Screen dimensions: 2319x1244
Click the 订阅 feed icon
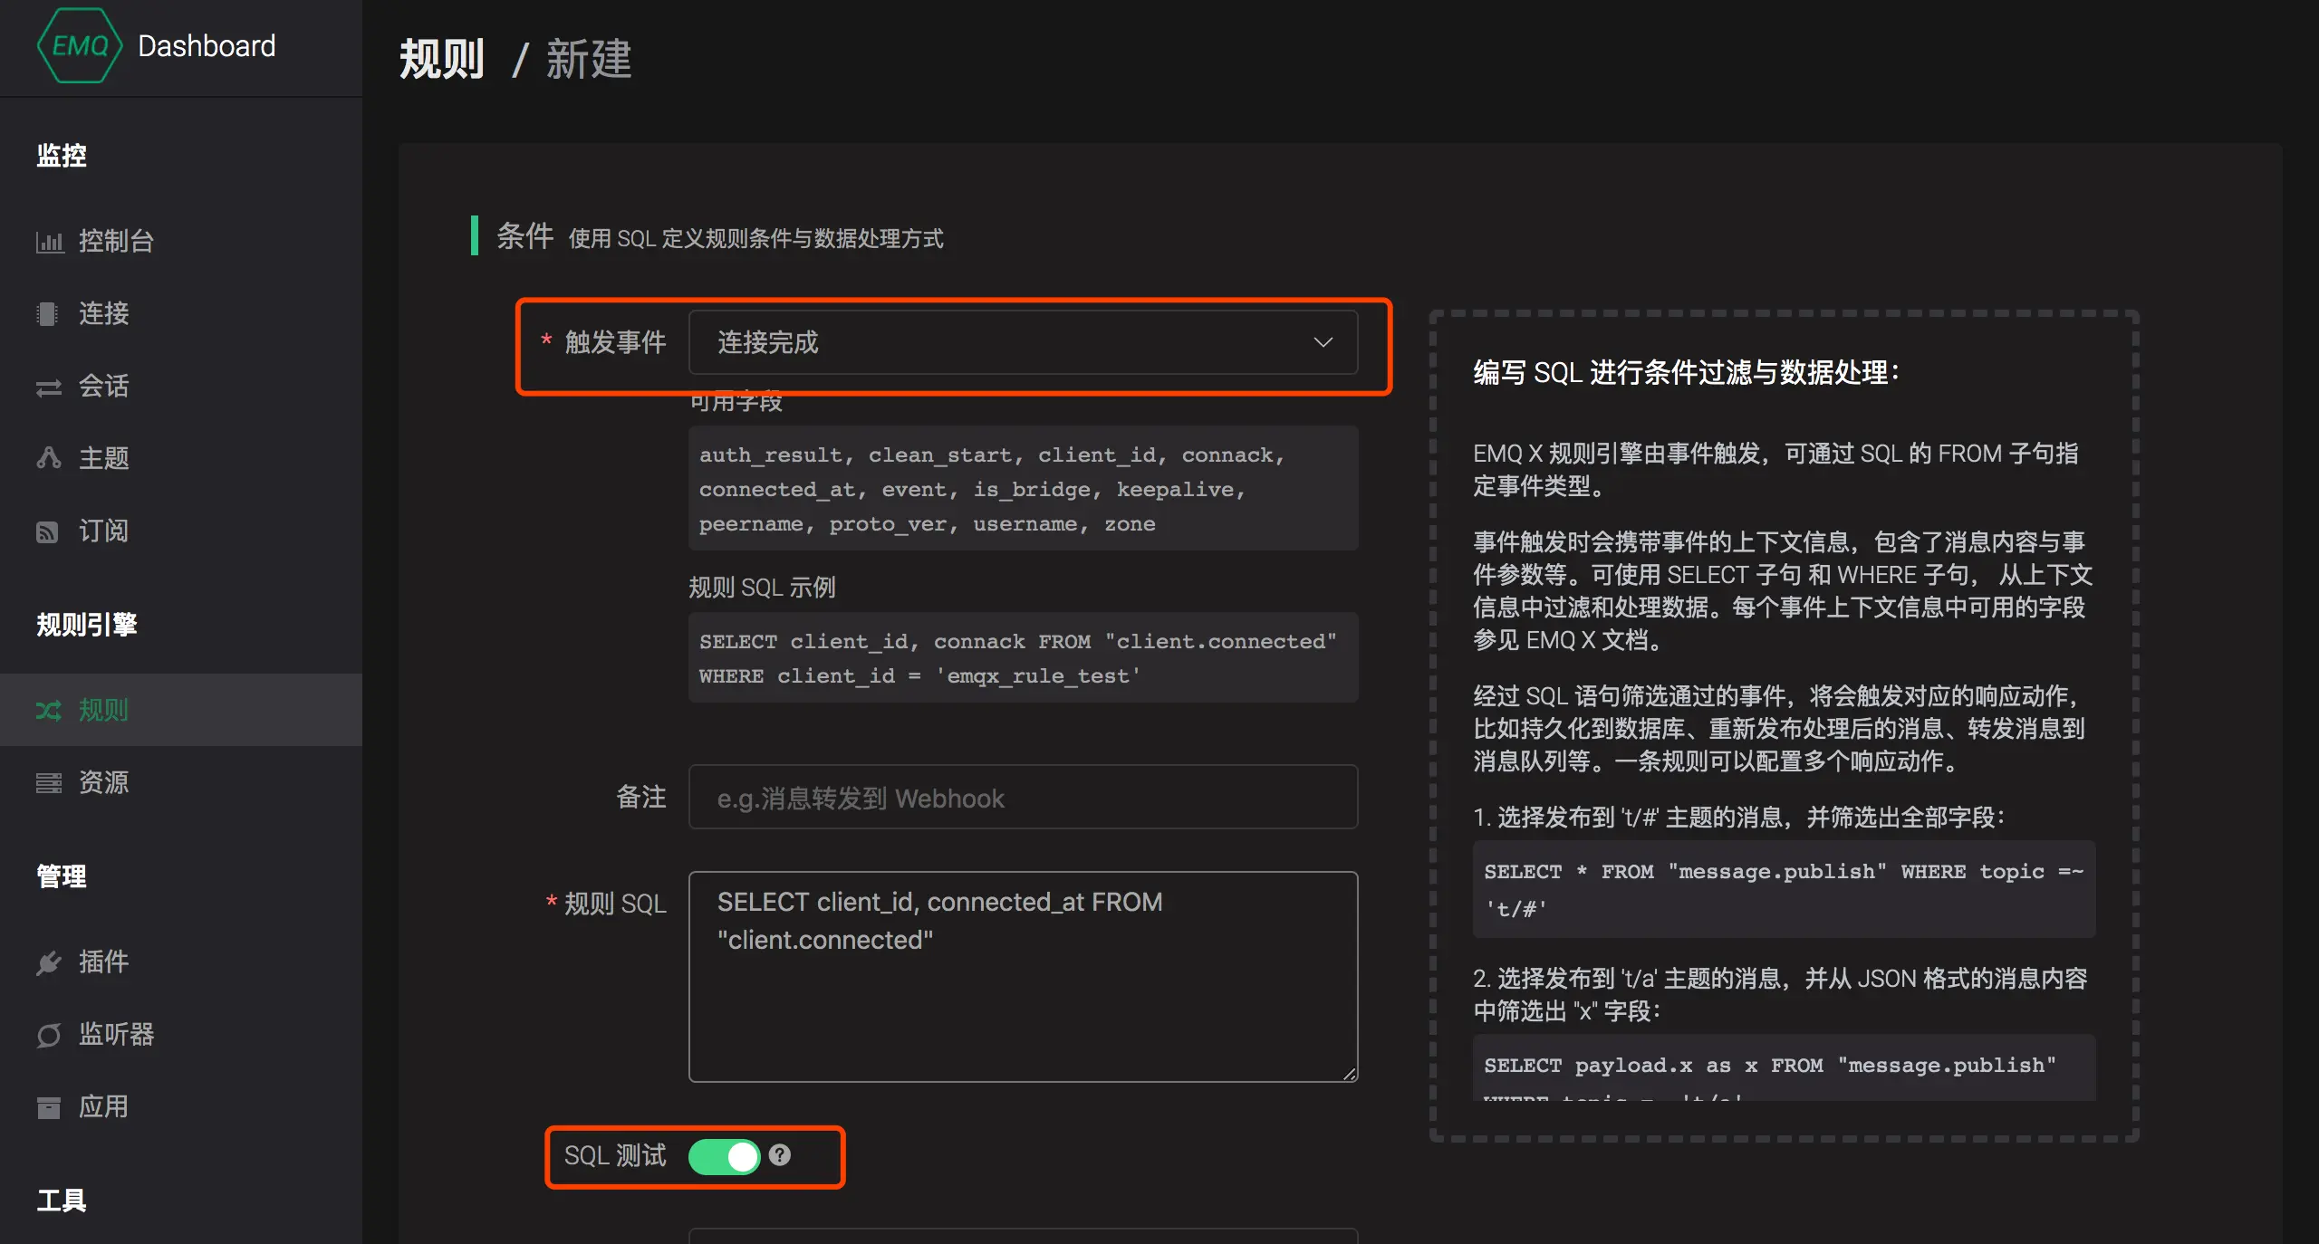point(47,531)
